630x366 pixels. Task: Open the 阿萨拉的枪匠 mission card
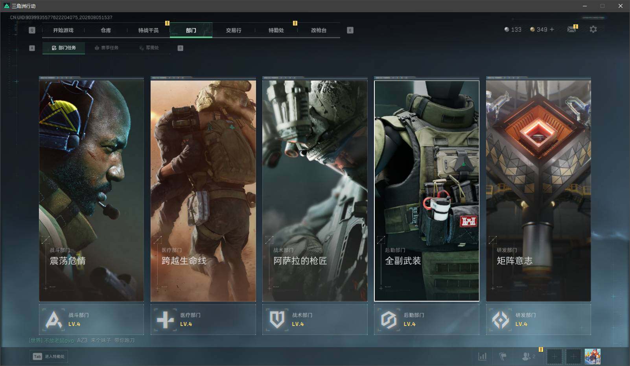pyautogui.click(x=315, y=191)
